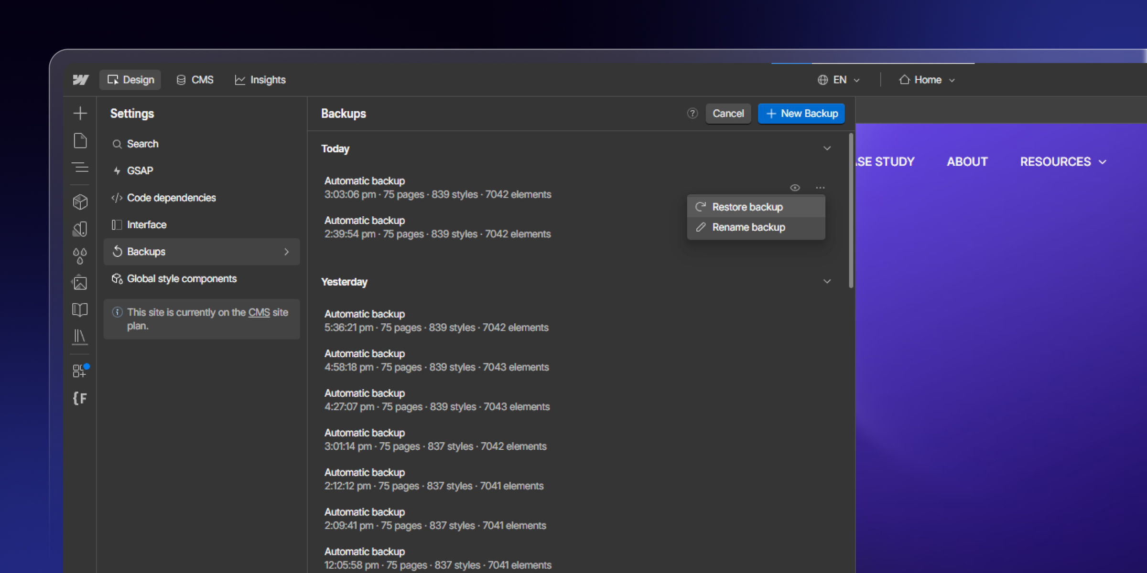Open the Home page dropdown
The image size is (1147, 573).
(x=927, y=80)
